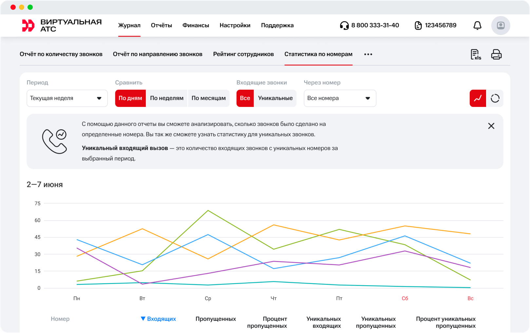Viewport: 530px width, 333px height.
Task: Close the info banner
Action: 491,126
